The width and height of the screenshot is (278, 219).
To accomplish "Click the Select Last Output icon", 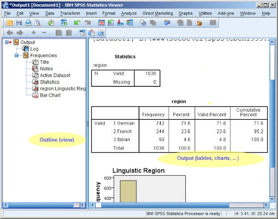I will [167, 23].
